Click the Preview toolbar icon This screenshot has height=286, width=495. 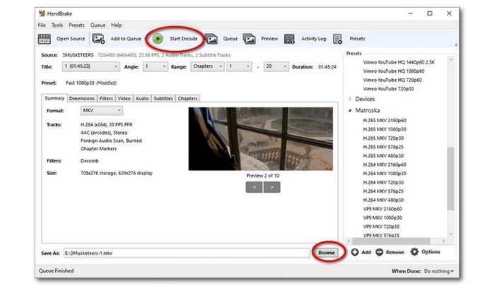click(249, 39)
